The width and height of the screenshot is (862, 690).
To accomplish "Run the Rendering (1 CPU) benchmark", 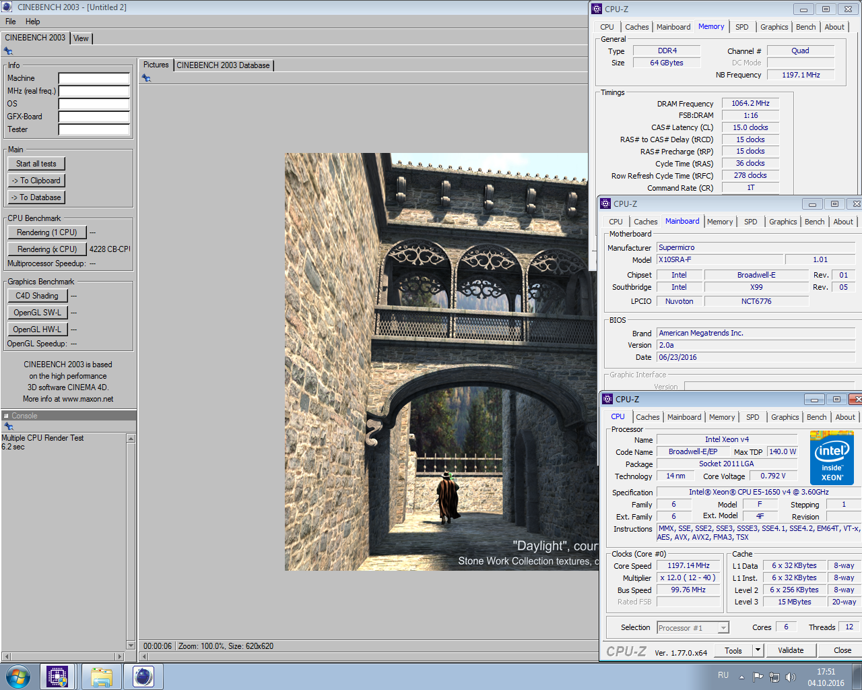I will point(47,232).
